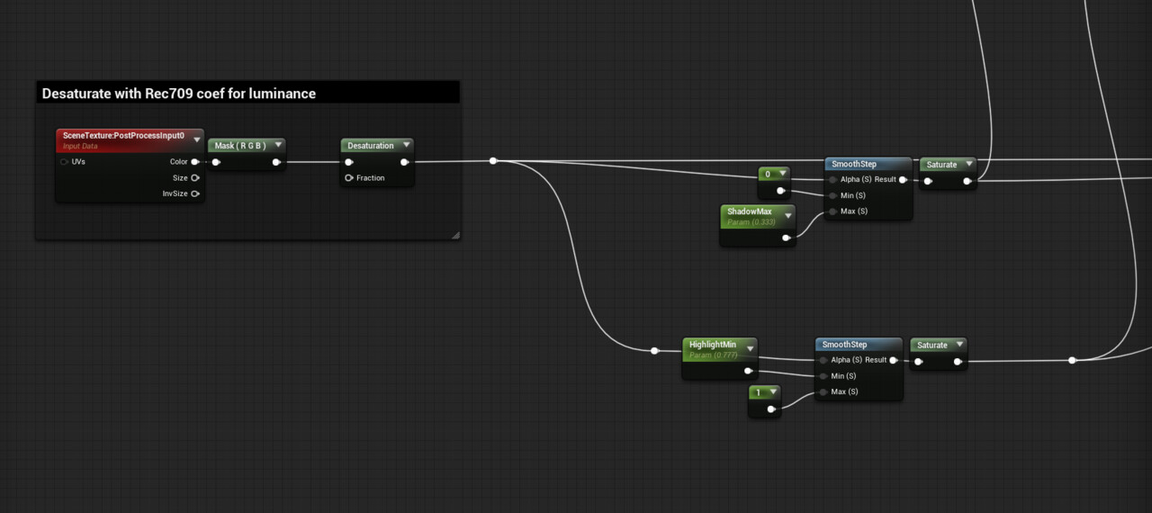The image size is (1152, 513).
Task: Select the upper SmoothStep node header
Action: [x=868, y=164]
